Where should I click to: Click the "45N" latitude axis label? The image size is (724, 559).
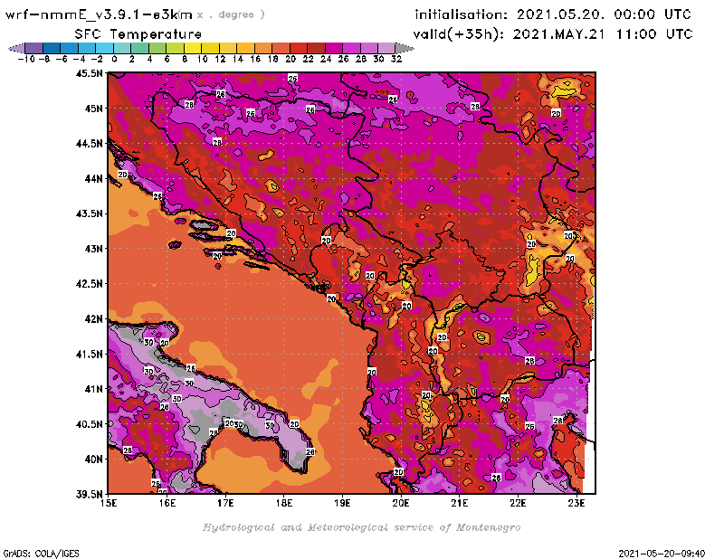tap(93, 109)
